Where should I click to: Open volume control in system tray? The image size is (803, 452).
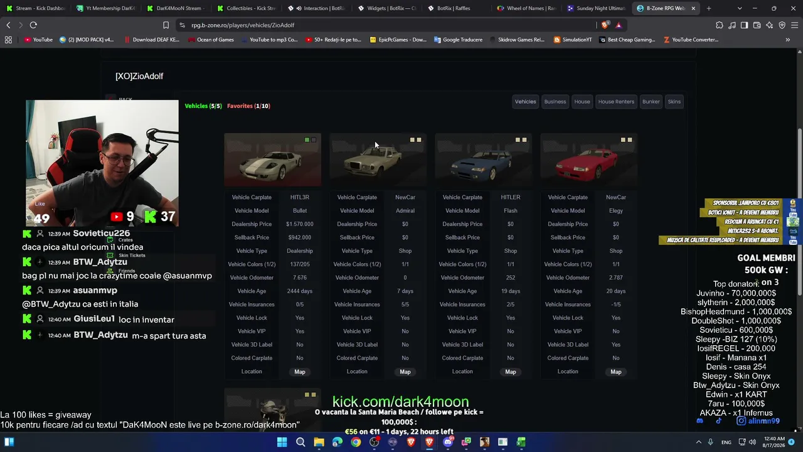[x=752, y=442]
